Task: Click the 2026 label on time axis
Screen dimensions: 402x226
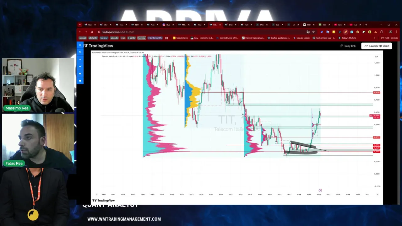Action: pos(318,194)
